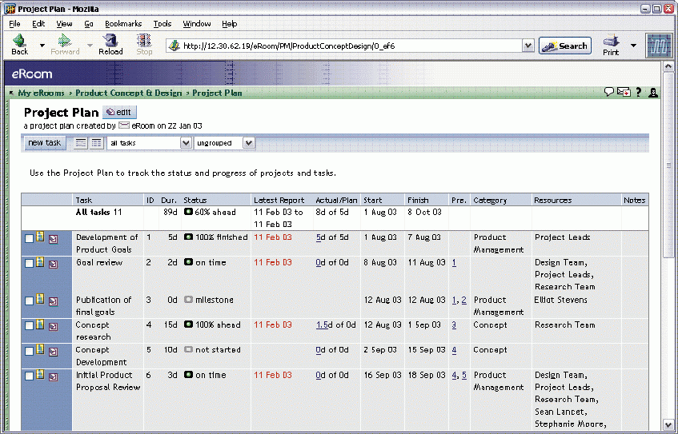Click the Reload toolbar button

click(110, 45)
